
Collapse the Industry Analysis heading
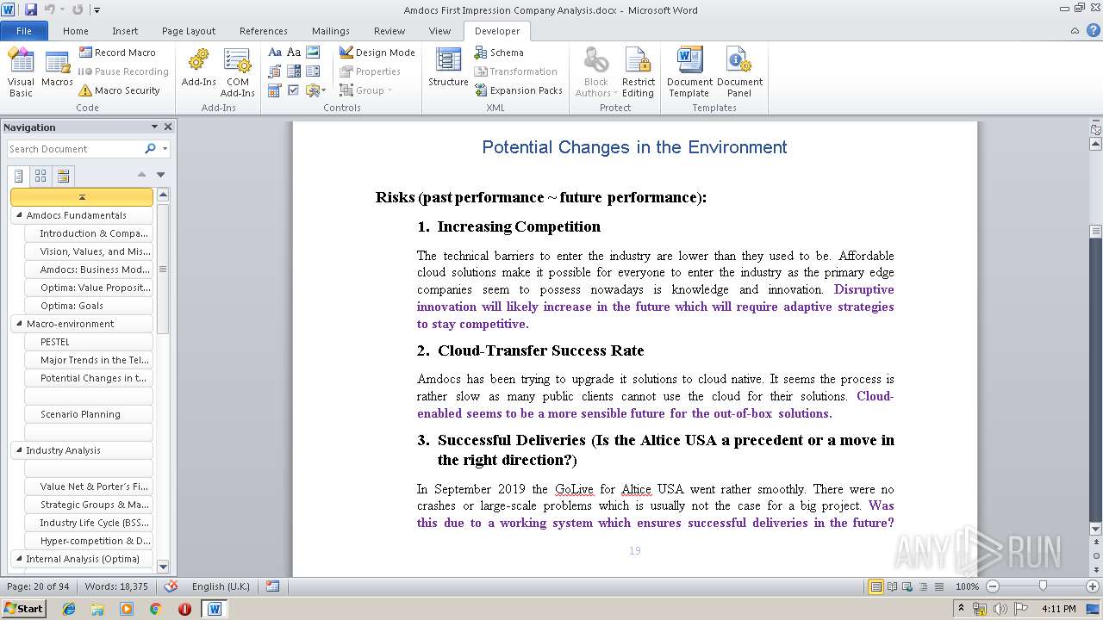click(x=20, y=450)
